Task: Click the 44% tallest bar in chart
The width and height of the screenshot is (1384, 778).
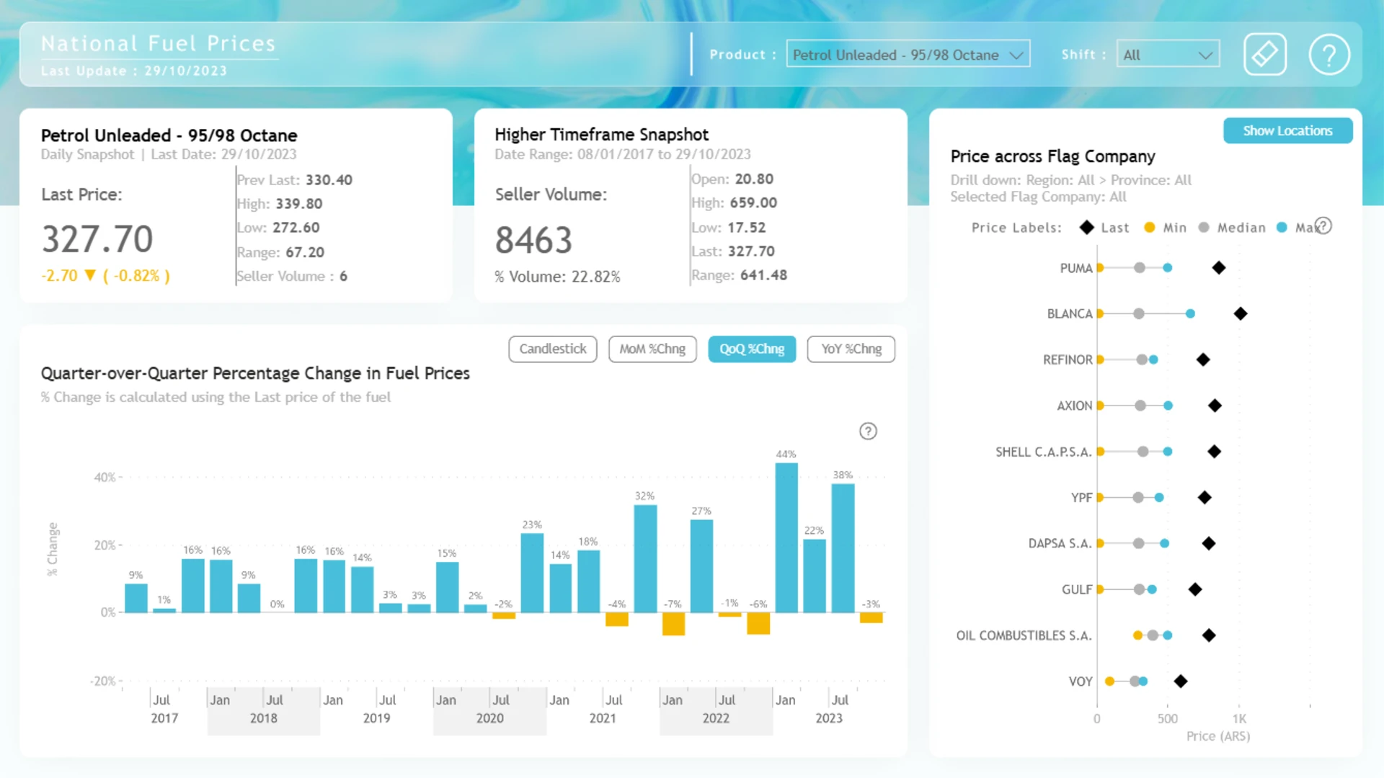Action: [x=786, y=537]
